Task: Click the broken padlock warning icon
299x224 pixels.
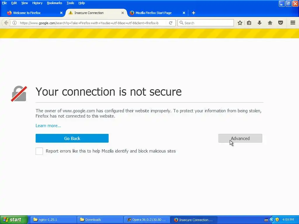Action: 19,94
